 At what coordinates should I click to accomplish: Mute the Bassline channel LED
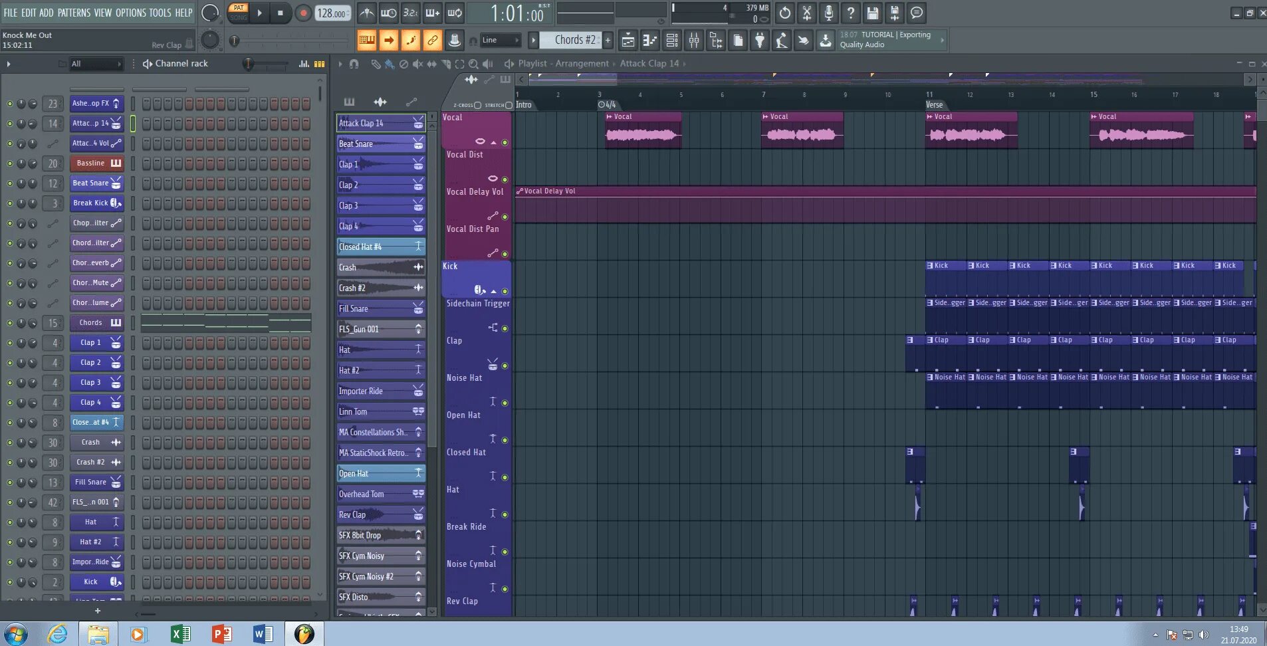click(10, 163)
